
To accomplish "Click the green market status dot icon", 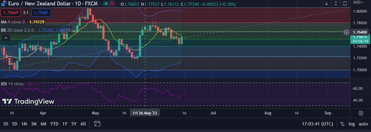I will [x=105, y=4].
